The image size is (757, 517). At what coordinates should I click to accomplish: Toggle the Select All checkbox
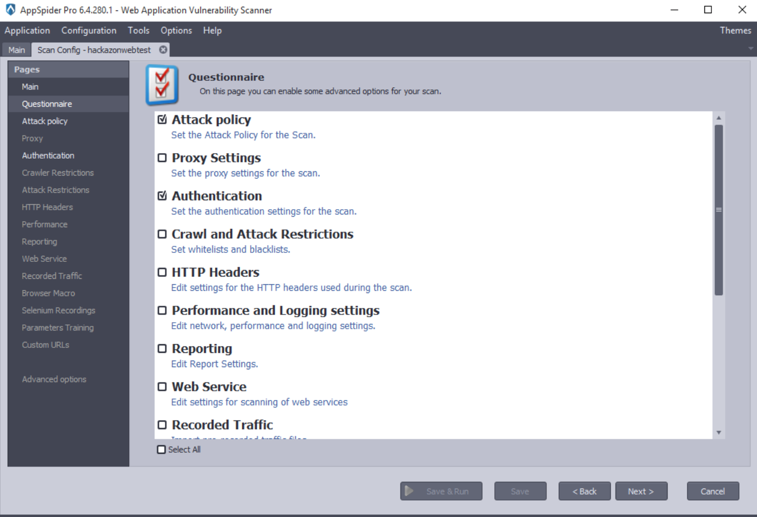click(161, 449)
